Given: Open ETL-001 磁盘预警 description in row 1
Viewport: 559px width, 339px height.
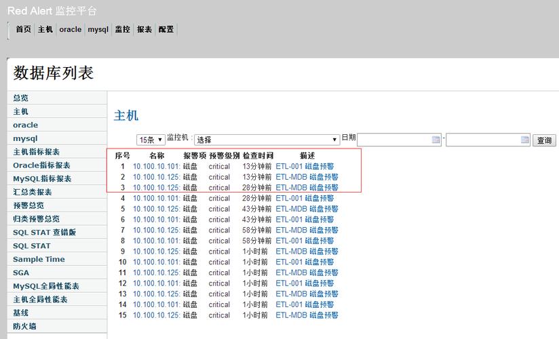Looking at the screenshot, I should pos(305,167).
